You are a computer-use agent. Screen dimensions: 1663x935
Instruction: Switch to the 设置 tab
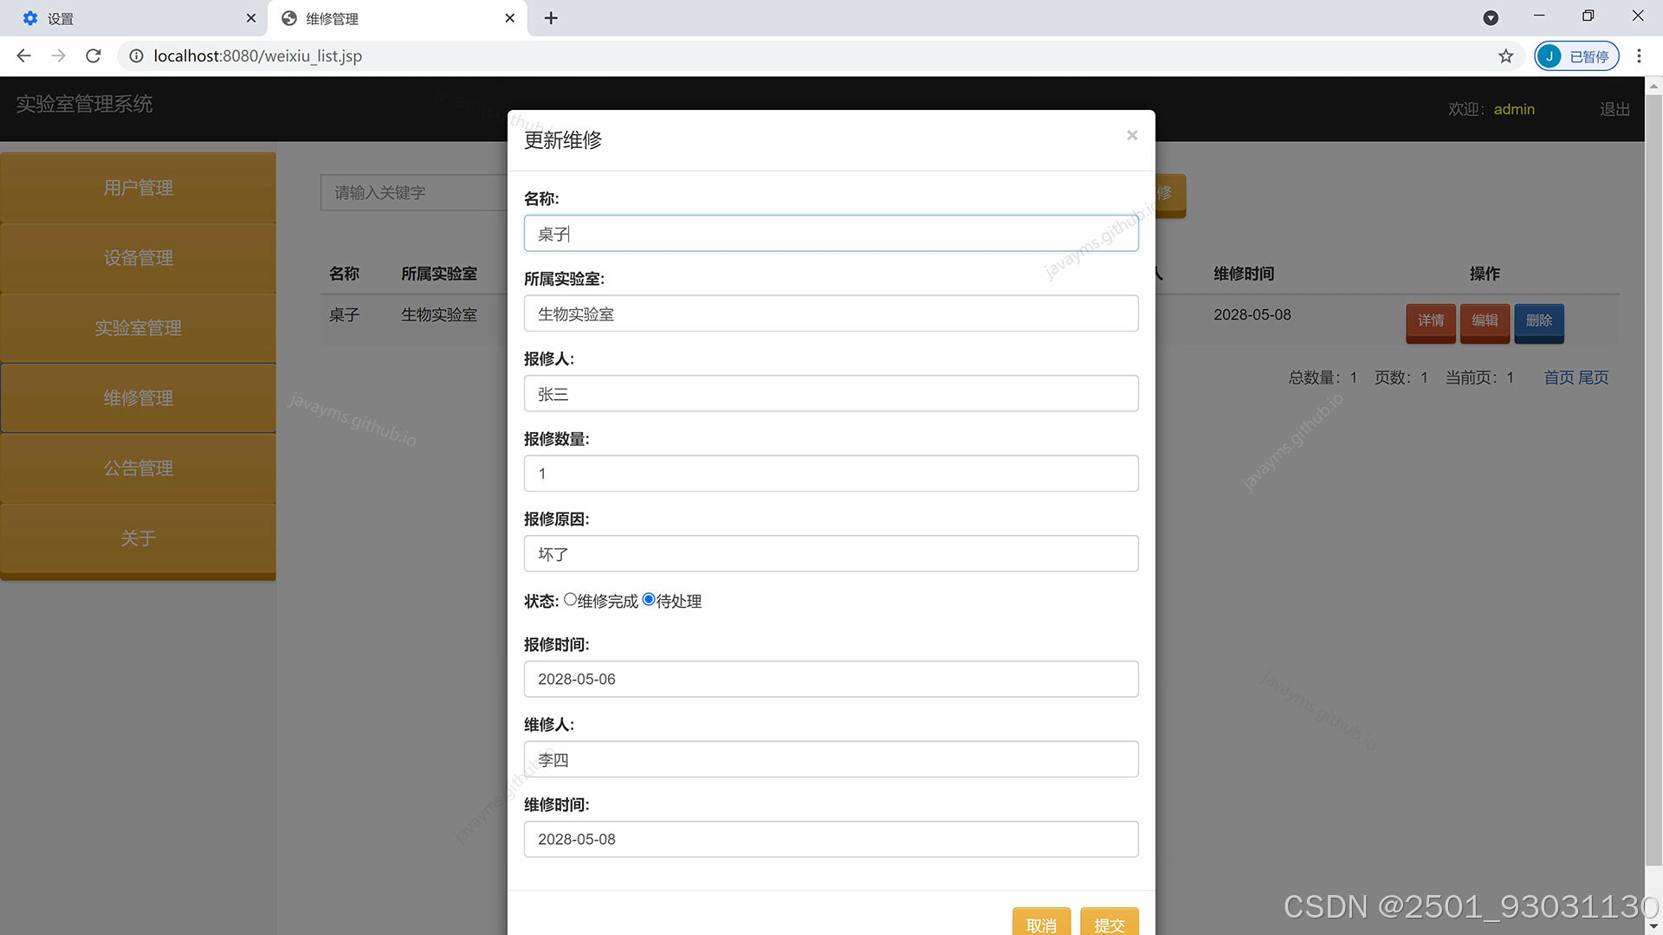[x=132, y=18]
